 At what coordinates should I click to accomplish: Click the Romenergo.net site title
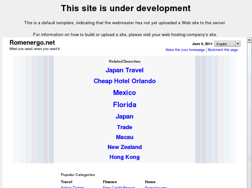(32, 42)
